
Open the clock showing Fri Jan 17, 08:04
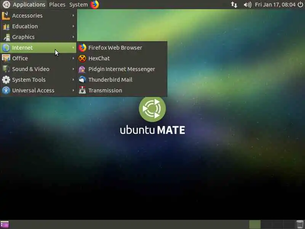pos(275,5)
